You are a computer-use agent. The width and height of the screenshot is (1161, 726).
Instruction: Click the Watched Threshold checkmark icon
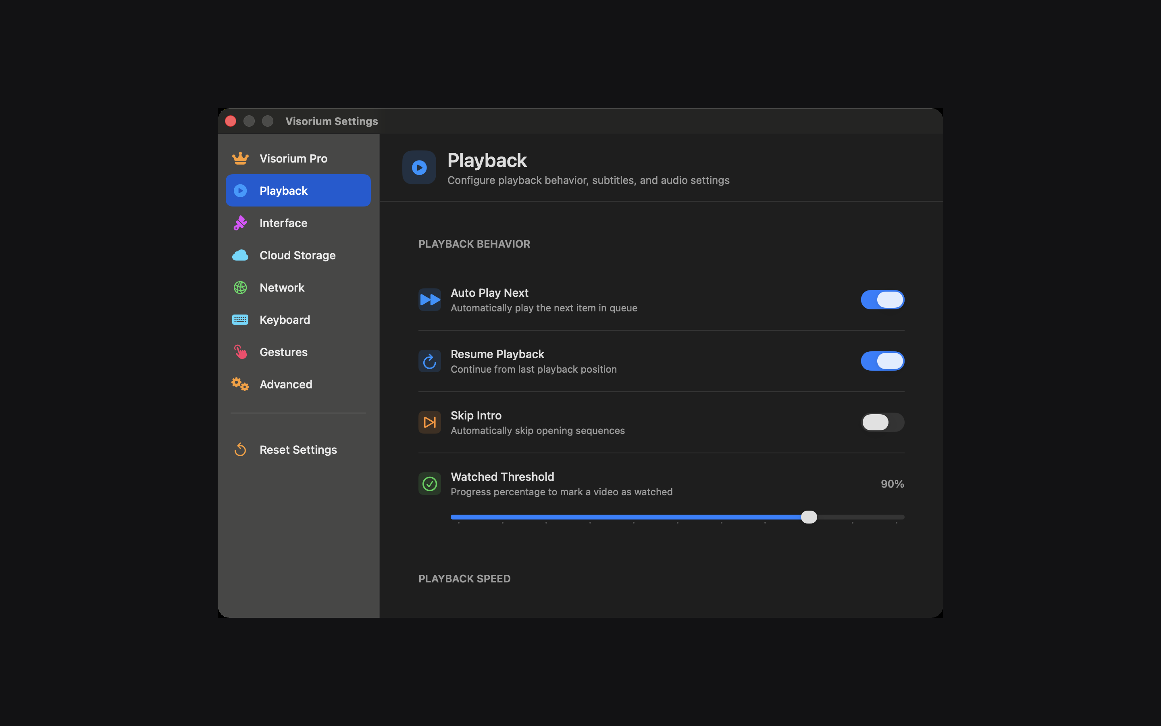coord(430,484)
